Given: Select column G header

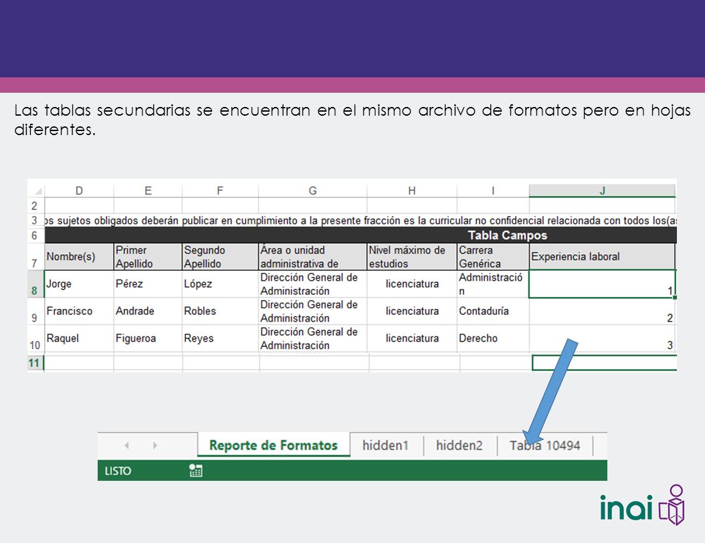Looking at the screenshot, I should point(312,191).
